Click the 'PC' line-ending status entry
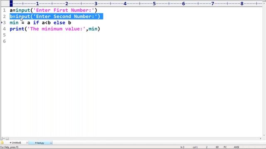 tap(225, 147)
